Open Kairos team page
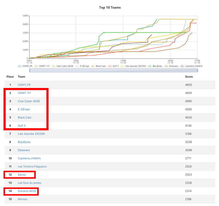This screenshot has height=206, width=219. [22, 175]
